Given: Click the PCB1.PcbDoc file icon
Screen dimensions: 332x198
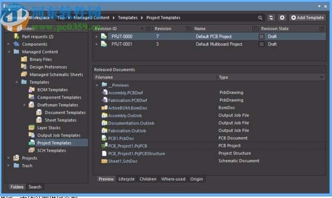Looking at the screenshot, I should pos(104,138).
